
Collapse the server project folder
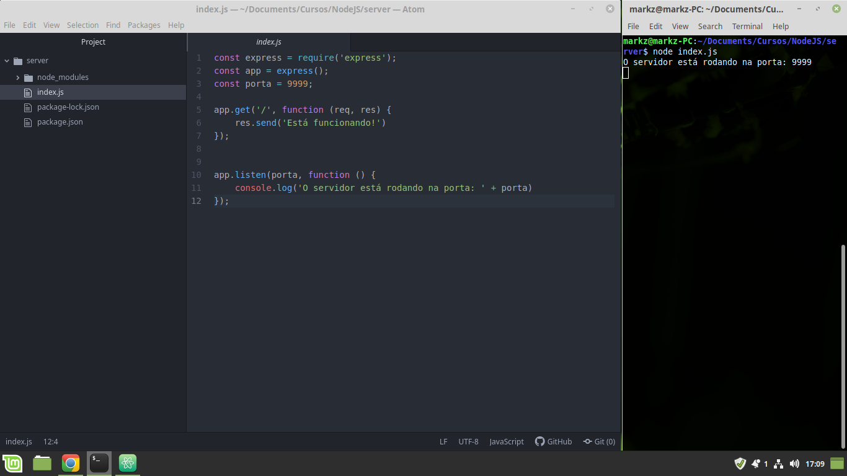coord(7,61)
